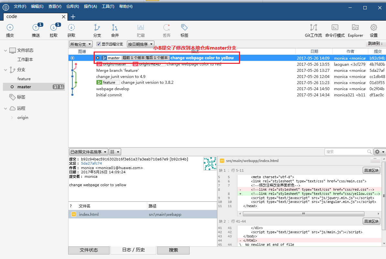Click the index.html file diff header icon
Screen dimensions: 386x259
click(x=222, y=161)
